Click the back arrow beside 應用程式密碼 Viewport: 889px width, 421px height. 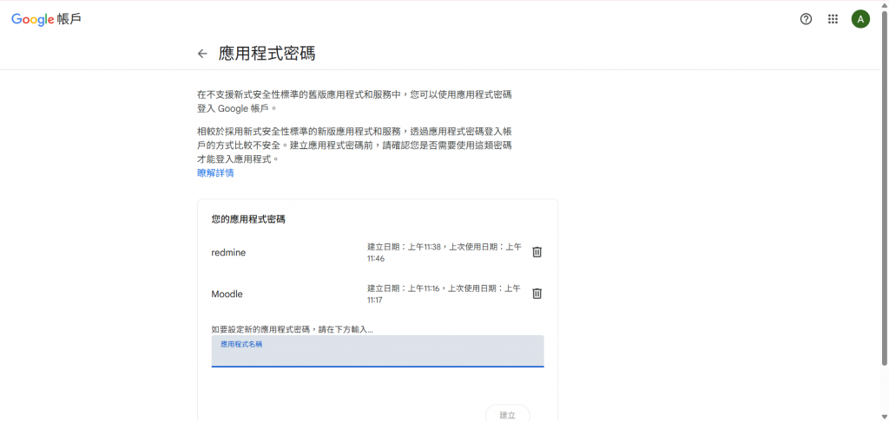click(x=202, y=54)
